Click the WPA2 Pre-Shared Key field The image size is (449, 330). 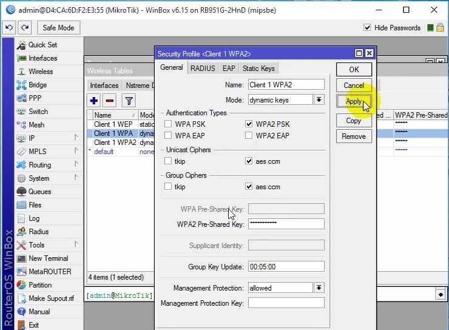click(x=286, y=224)
